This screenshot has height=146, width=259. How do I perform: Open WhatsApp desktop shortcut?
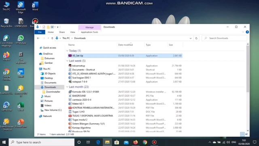(x=21, y=40)
